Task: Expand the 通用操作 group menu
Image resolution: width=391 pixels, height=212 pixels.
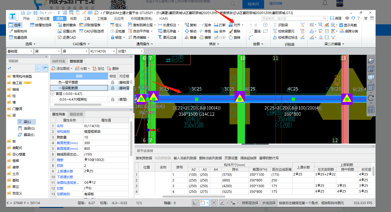Action: click(145, 44)
